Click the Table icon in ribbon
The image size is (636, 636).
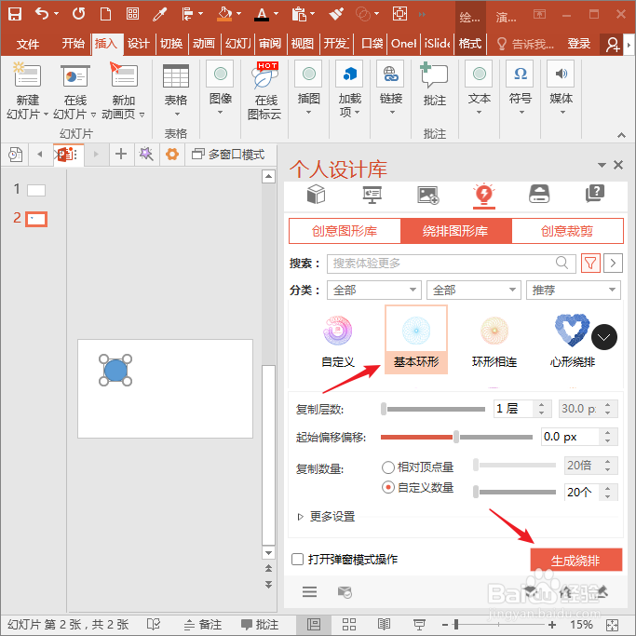point(176,76)
